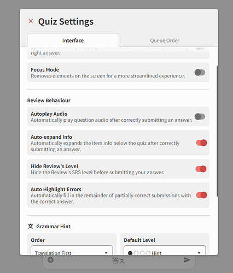This screenshot has height=273, width=233.
Task: Open the Order dropdown showing Translation First
Action: click(72, 250)
